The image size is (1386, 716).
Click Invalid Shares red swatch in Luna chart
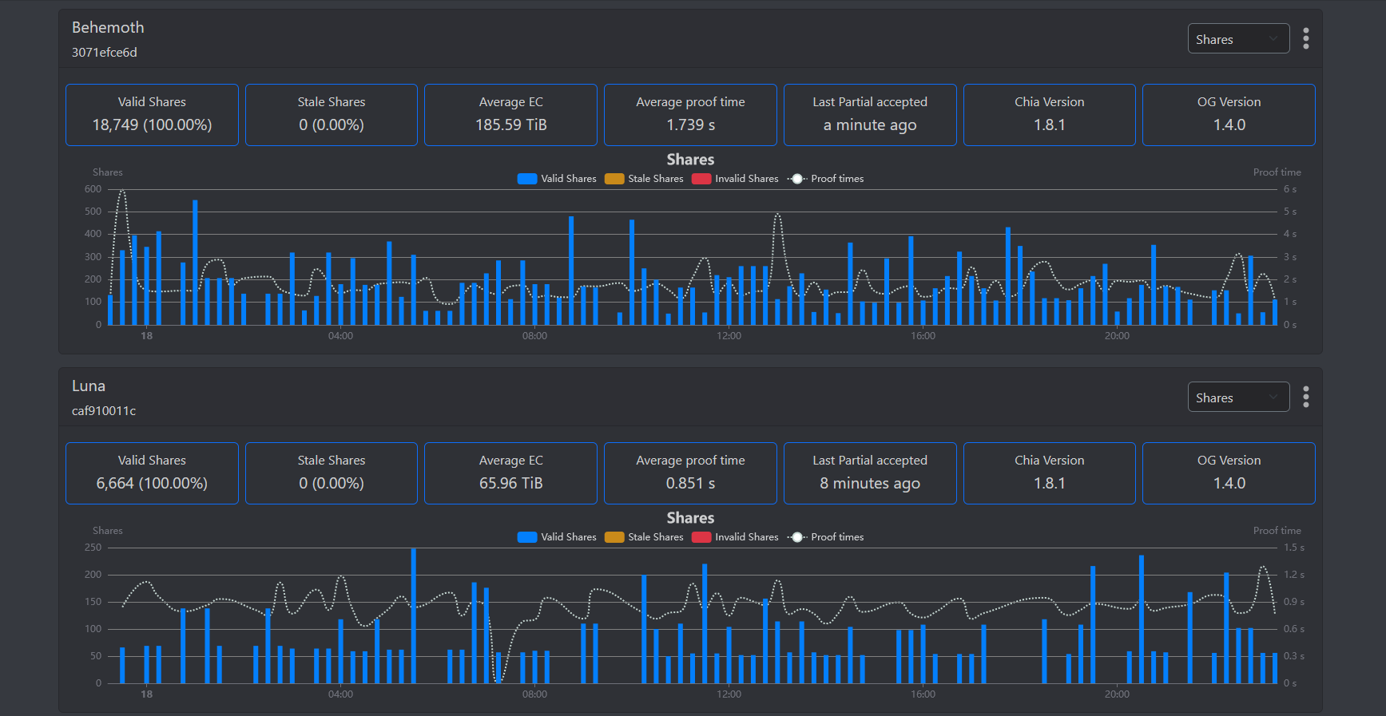click(x=701, y=537)
